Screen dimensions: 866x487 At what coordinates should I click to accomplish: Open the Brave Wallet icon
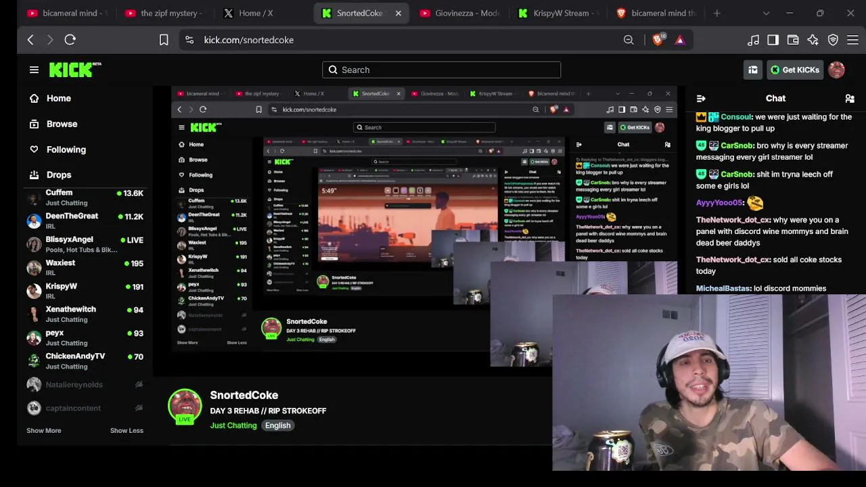click(x=793, y=40)
